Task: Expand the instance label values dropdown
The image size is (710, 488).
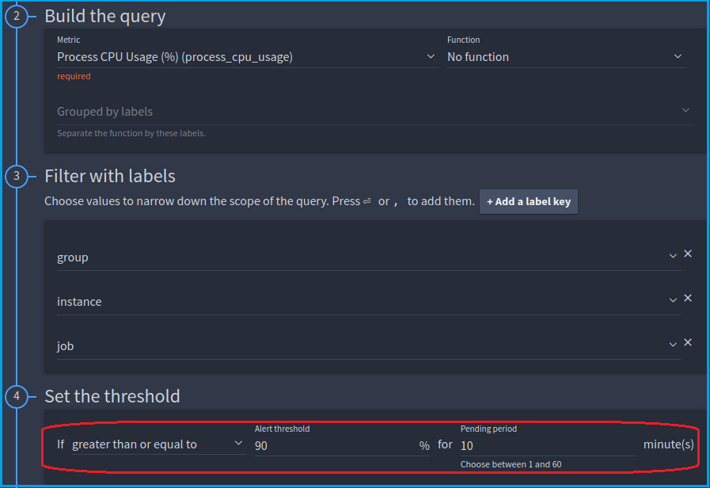Action: pos(673,300)
